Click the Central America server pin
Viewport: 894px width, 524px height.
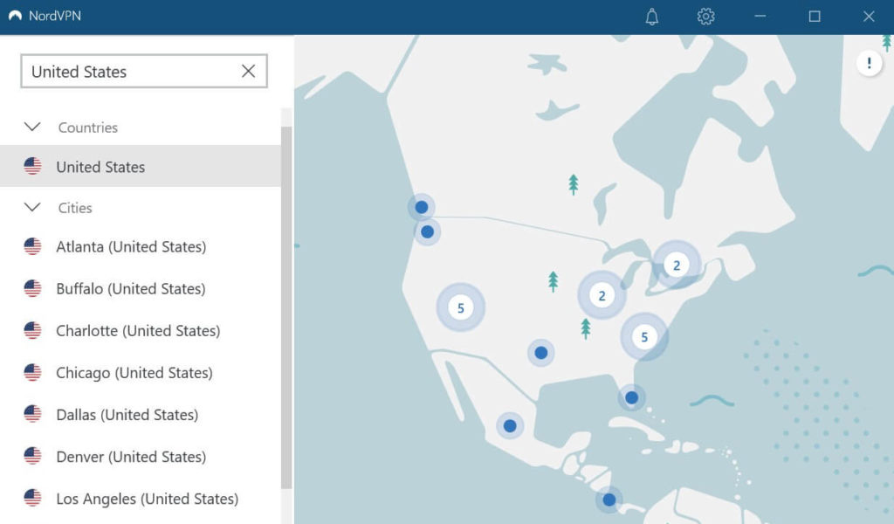(609, 500)
